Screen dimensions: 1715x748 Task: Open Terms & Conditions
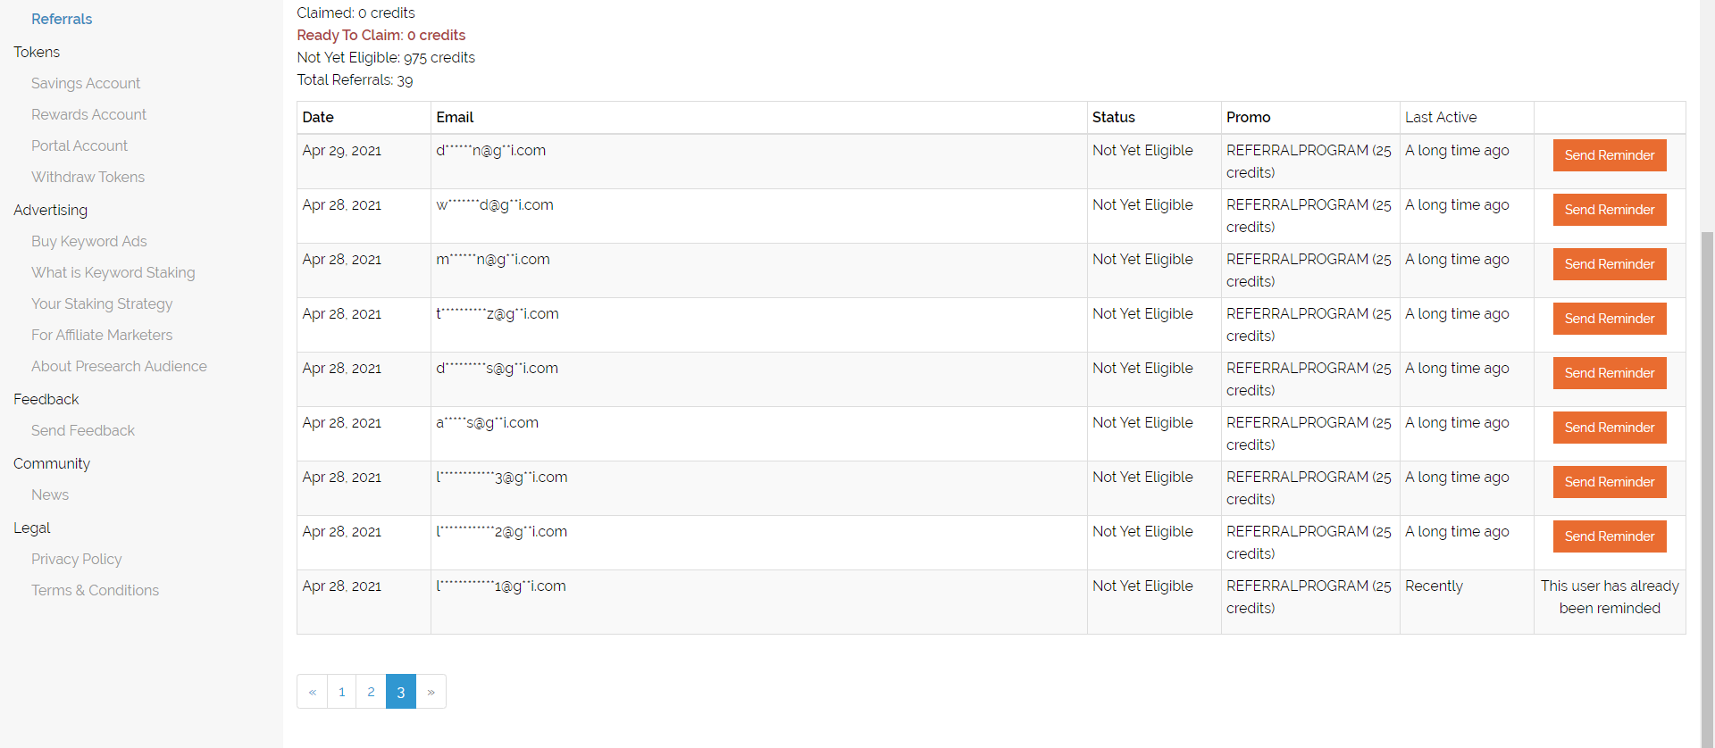coord(95,590)
